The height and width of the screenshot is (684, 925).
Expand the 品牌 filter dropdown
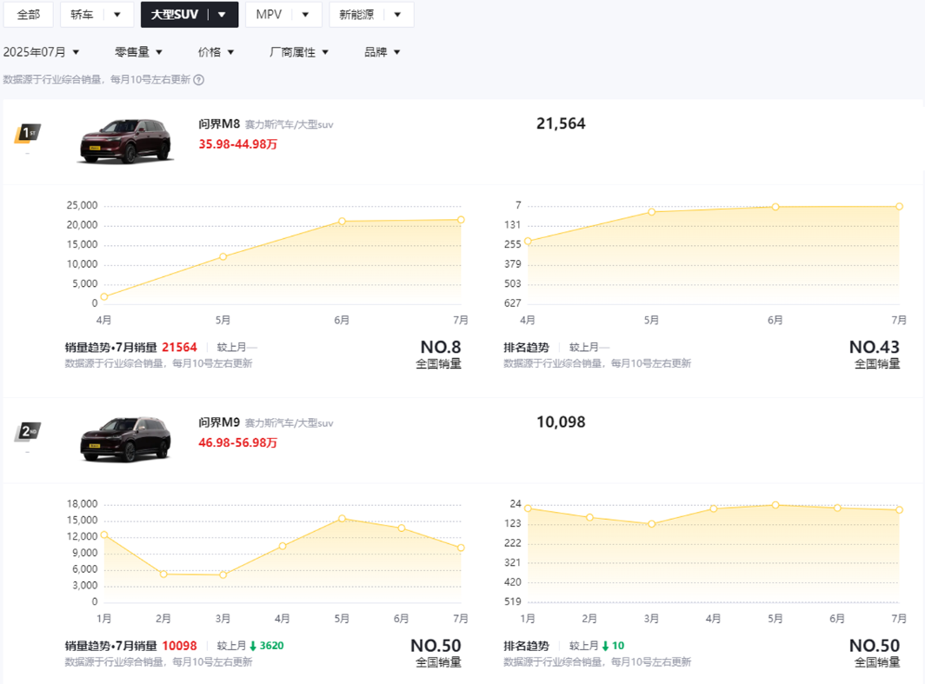[383, 52]
